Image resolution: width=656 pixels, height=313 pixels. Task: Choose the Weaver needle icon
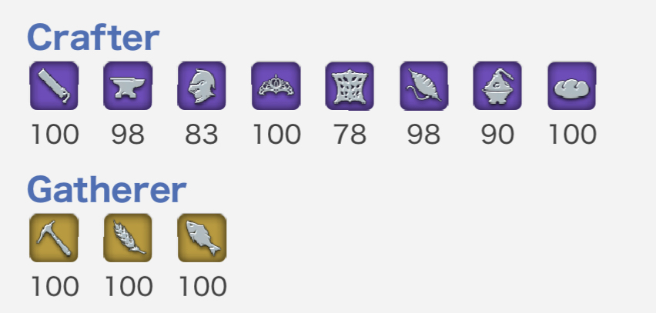pos(423,86)
